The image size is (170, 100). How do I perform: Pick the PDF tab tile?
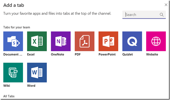(84, 41)
